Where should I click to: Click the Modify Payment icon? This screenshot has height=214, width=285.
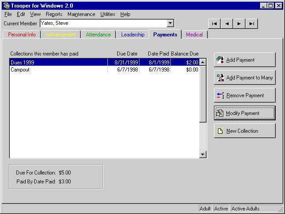(x=220, y=113)
